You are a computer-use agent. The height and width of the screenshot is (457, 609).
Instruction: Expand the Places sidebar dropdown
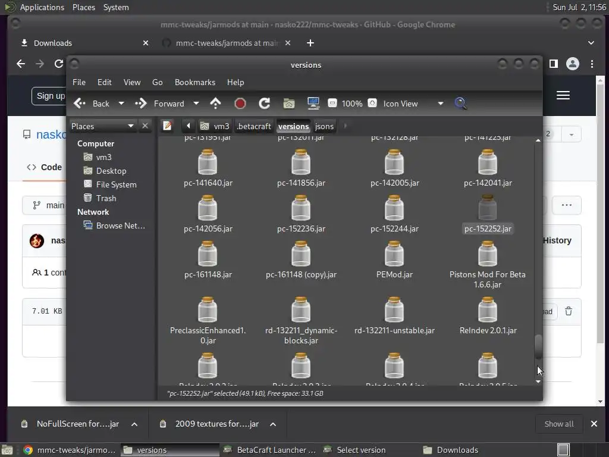[131, 126]
